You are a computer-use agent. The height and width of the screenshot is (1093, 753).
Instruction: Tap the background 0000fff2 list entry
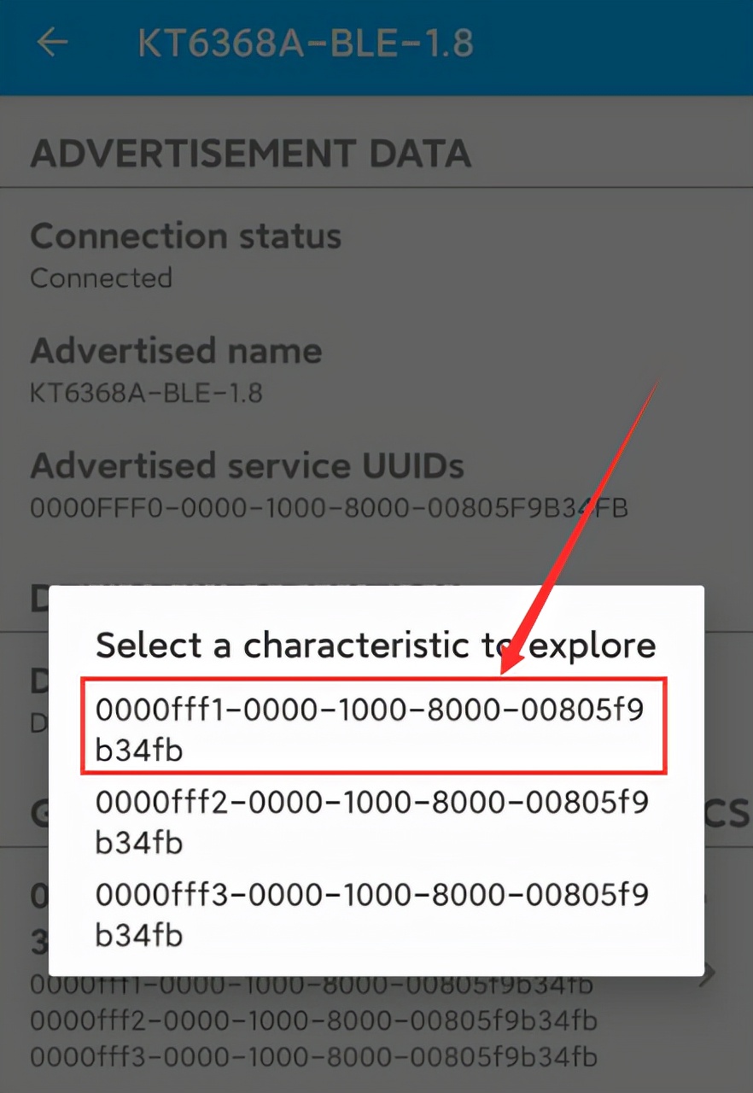313,1021
